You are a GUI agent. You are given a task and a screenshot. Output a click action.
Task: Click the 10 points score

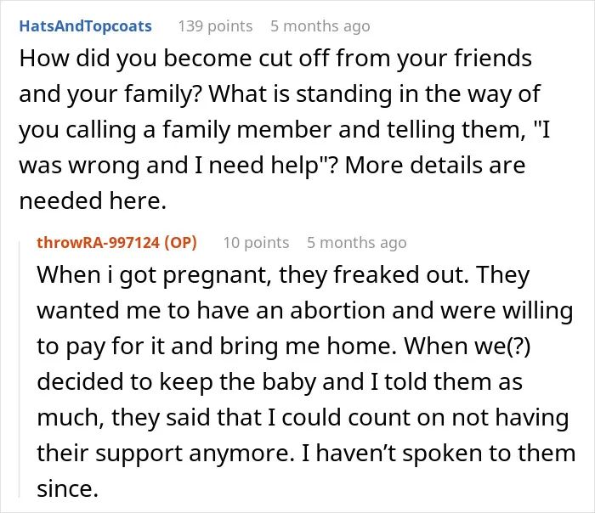pyautogui.click(x=256, y=243)
